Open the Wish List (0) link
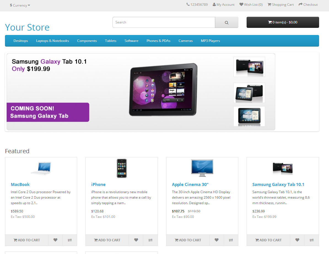 click(251, 5)
